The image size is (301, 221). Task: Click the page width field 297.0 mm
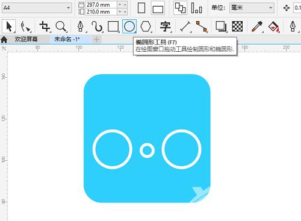tap(101, 5)
